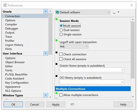Click the category list scroll down arrow
The height and width of the screenshot is (112, 138).
[50, 97]
